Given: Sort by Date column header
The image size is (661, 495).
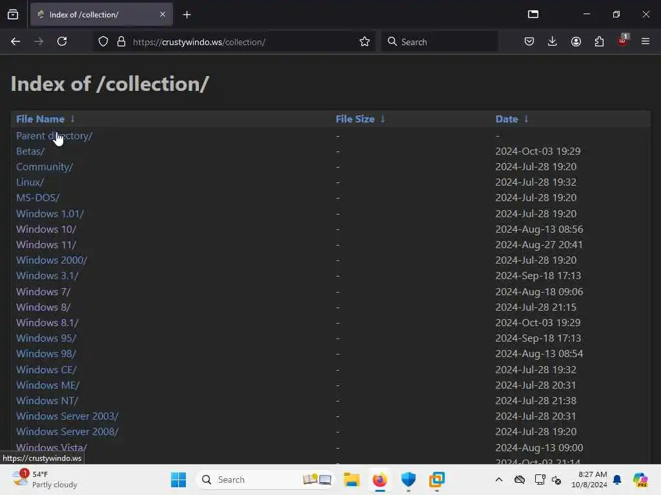Looking at the screenshot, I should pos(506,119).
